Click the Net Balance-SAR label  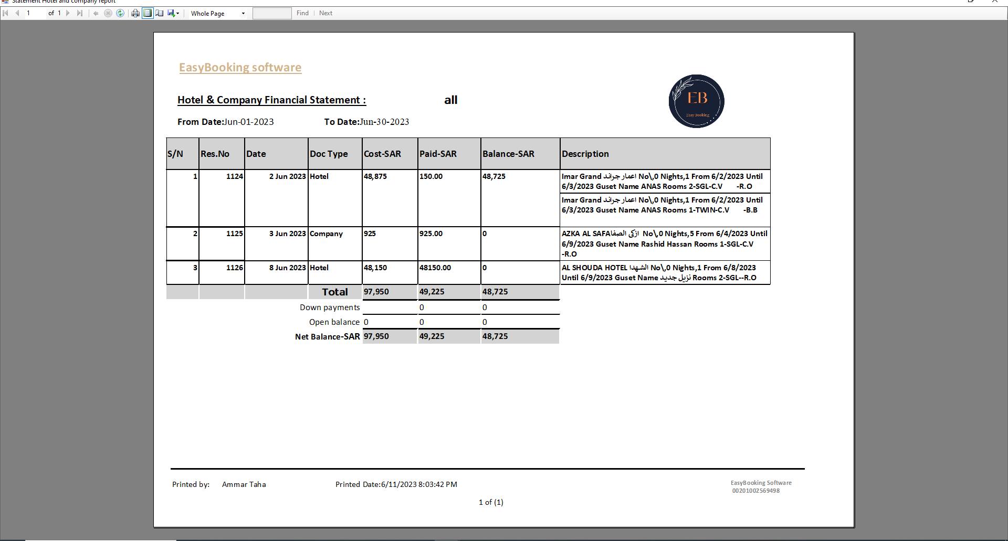(328, 336)
